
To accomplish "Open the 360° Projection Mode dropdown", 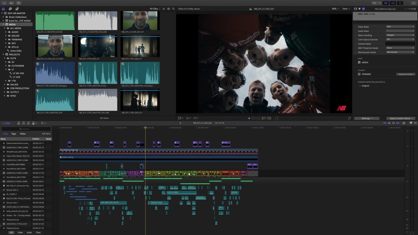I will click(400, 48).
